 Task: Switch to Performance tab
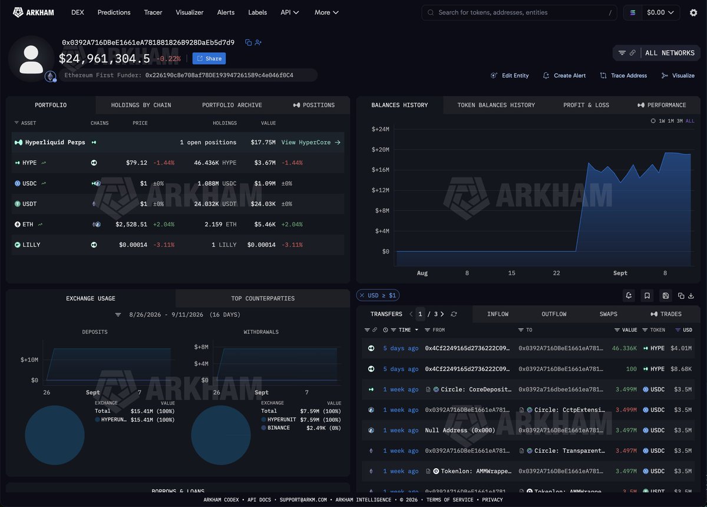coord(662,105)
